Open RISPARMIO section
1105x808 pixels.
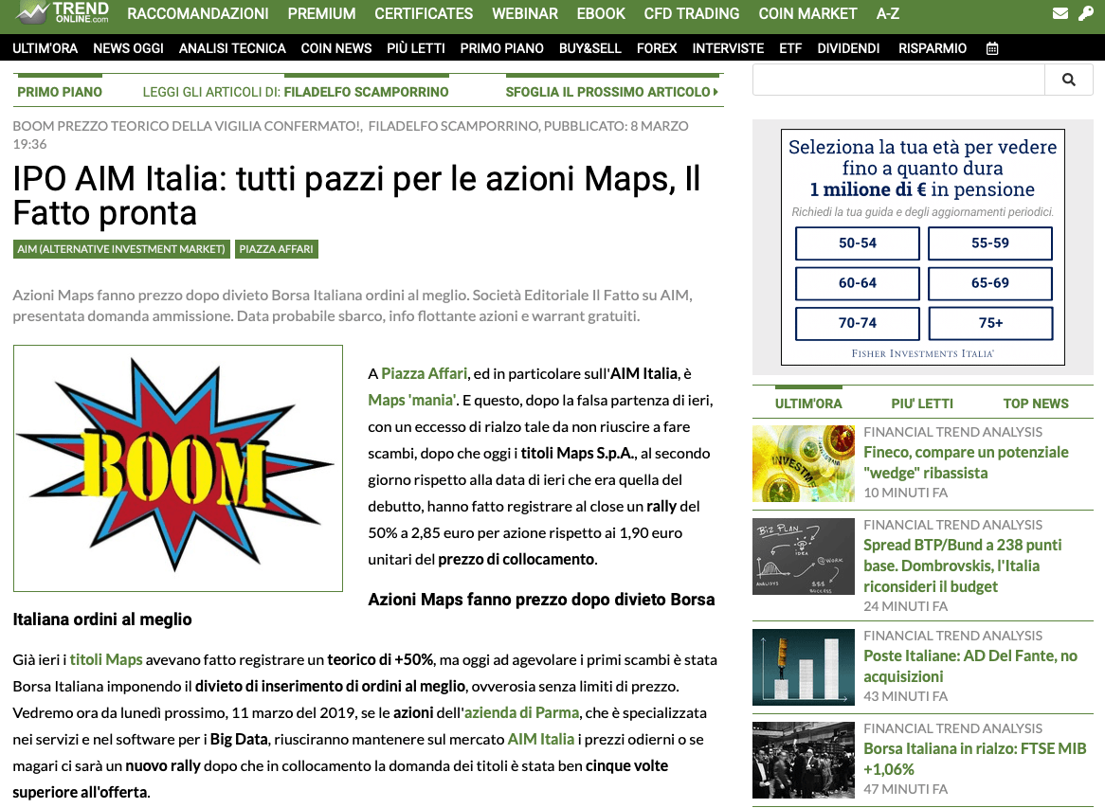coord(933,48)
